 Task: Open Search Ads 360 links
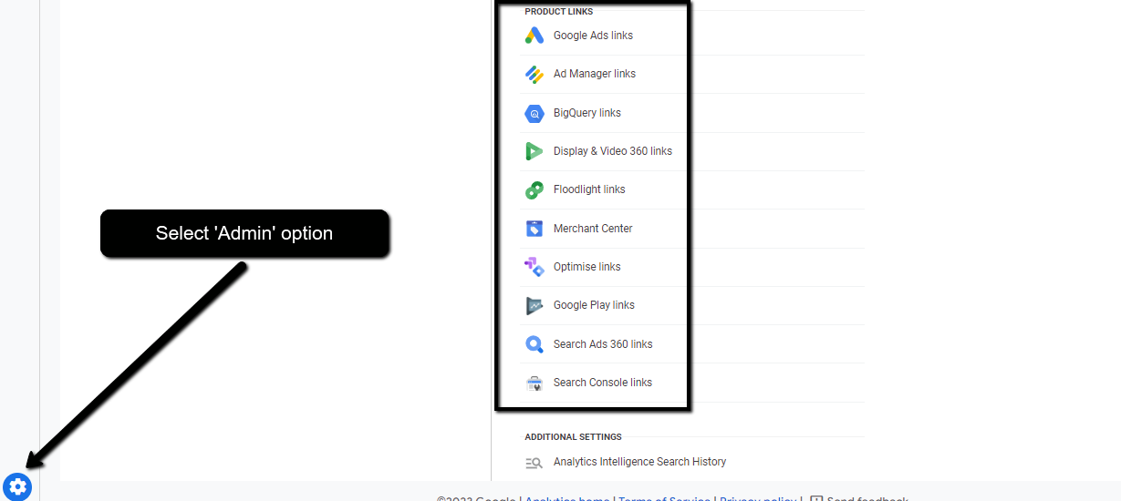click(x=603, y=344)
